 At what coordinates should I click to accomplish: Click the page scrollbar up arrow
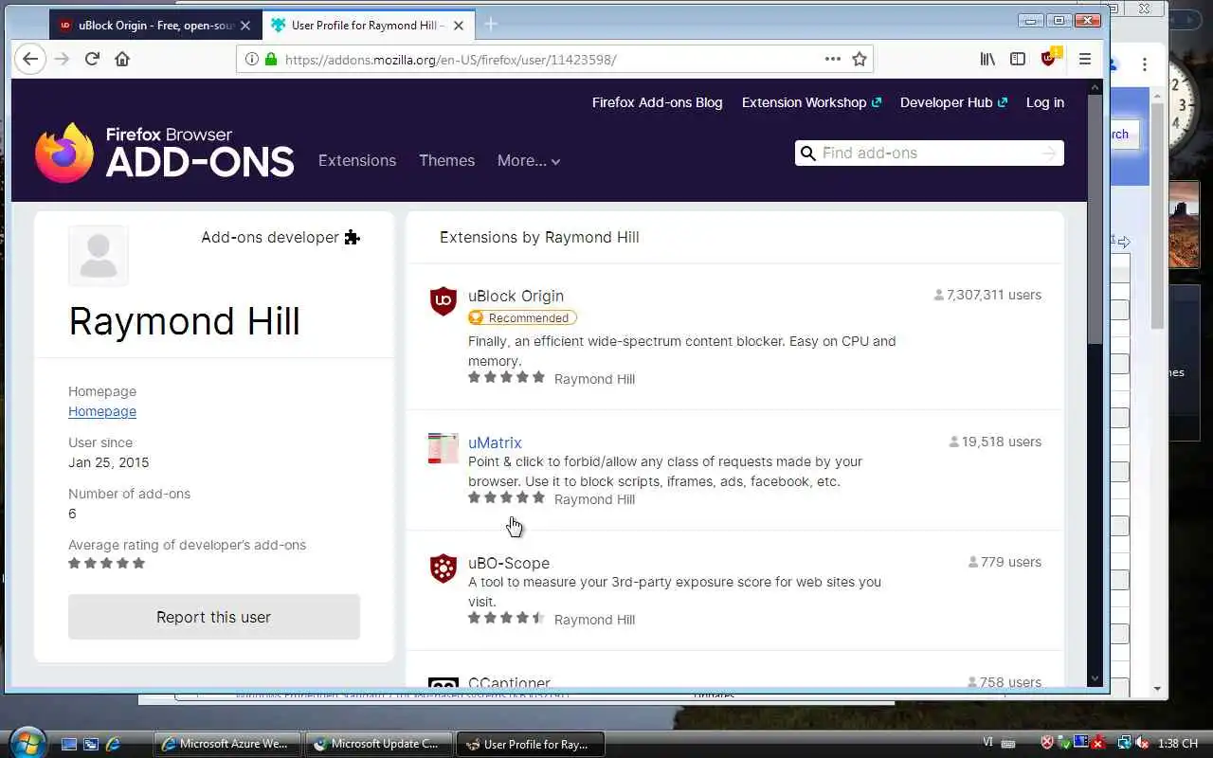click(x=1095, y=87)
